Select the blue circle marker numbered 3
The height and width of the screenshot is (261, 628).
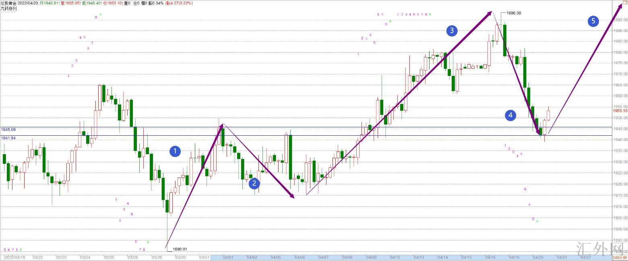[x=452, y=30]
